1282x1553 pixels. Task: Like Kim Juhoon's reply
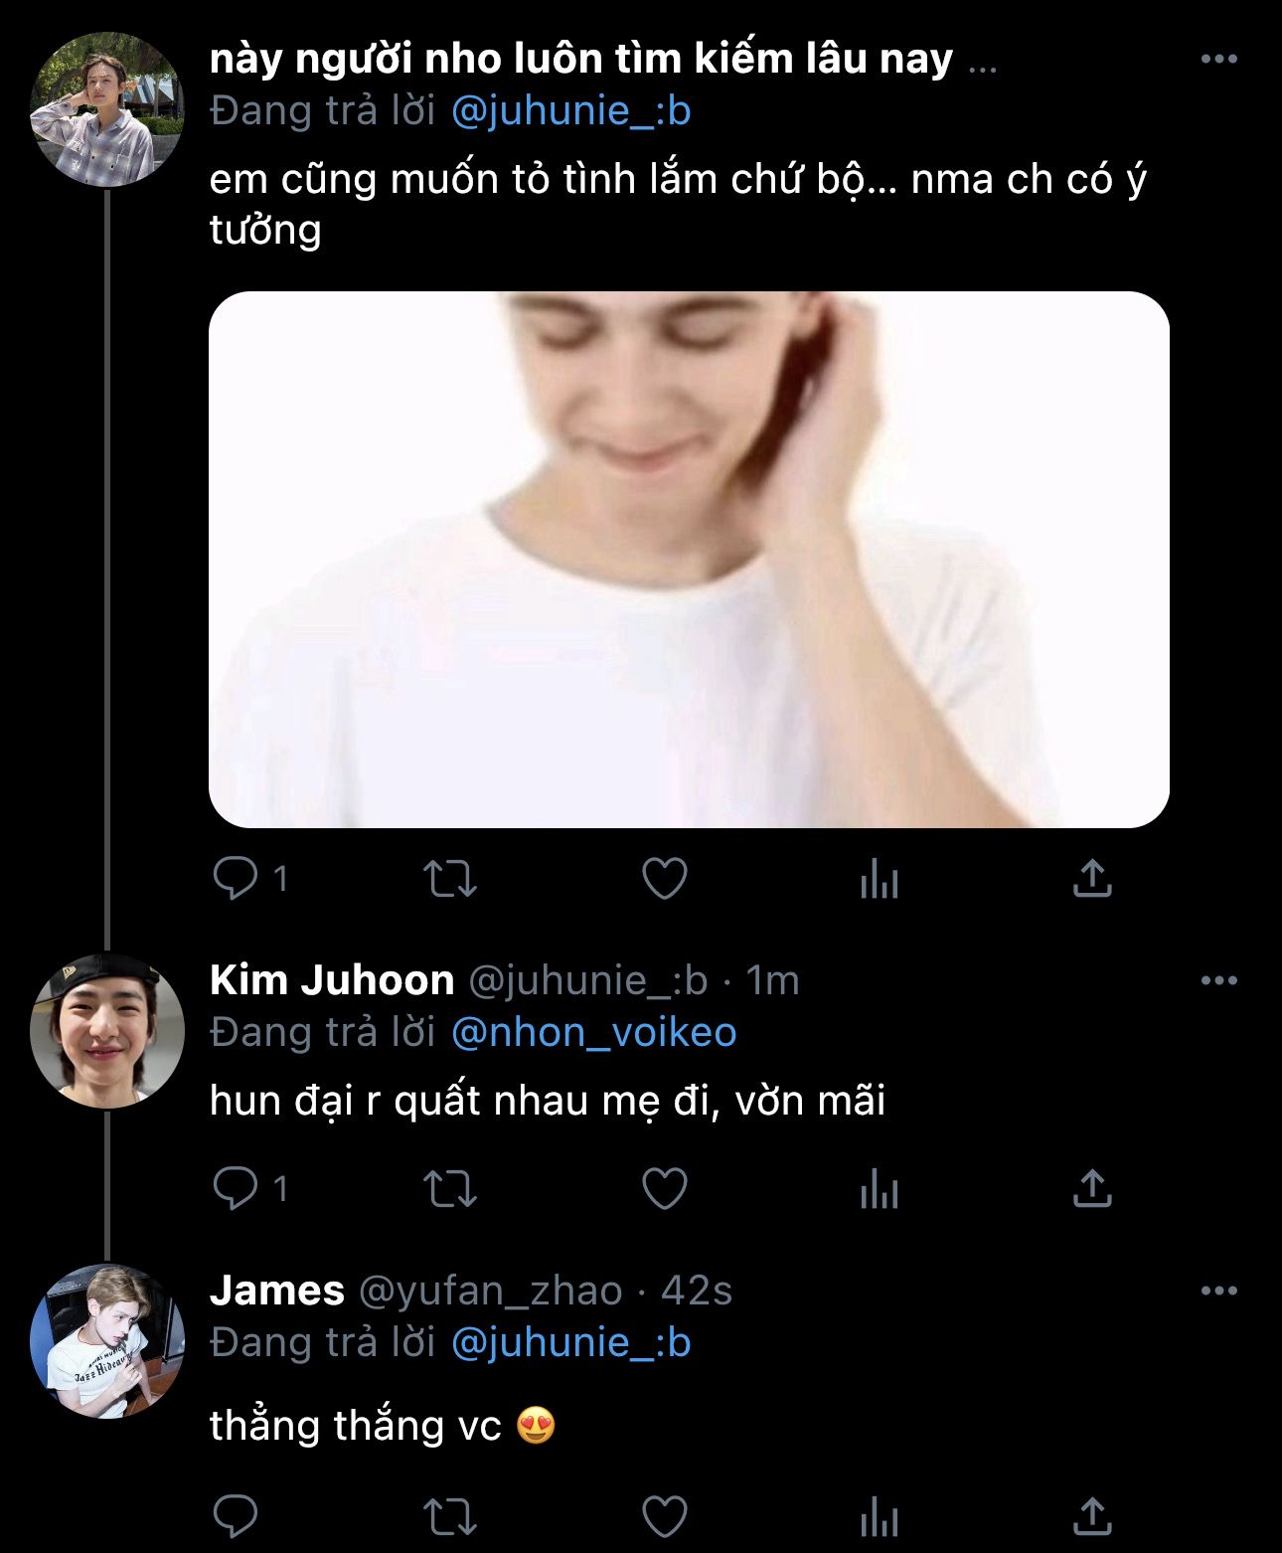tap(665, 1189)
